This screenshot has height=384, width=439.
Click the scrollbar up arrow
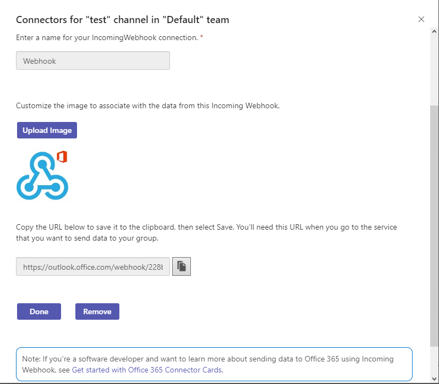pos(434,32)
